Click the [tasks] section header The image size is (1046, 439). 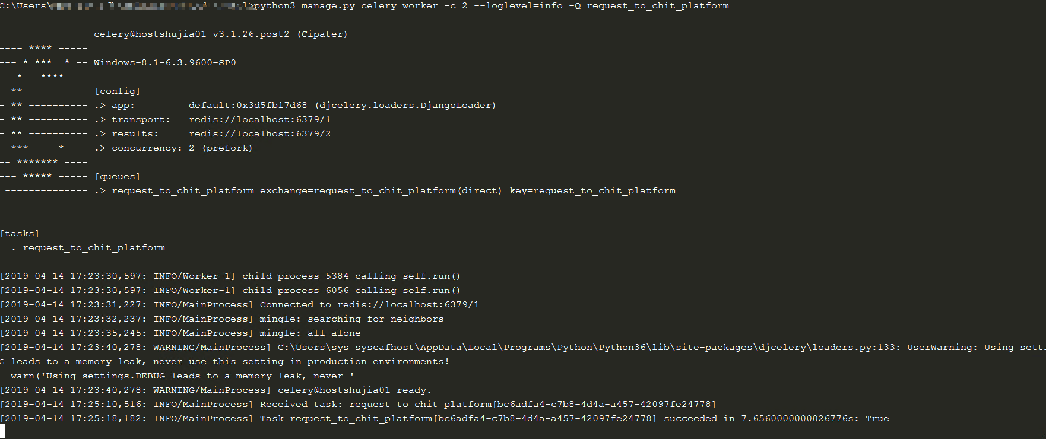[x=20, y=234]
